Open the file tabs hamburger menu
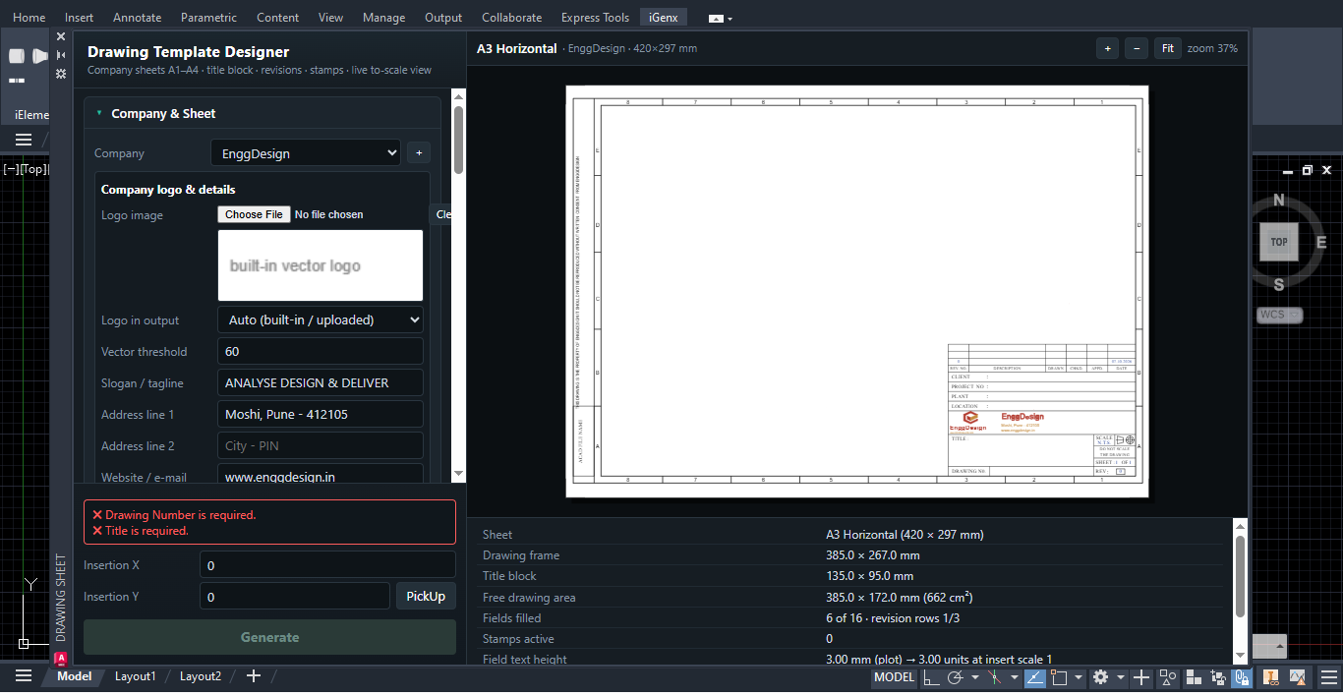The height and width of the screenshot is (697, 1343). point(24,141)
